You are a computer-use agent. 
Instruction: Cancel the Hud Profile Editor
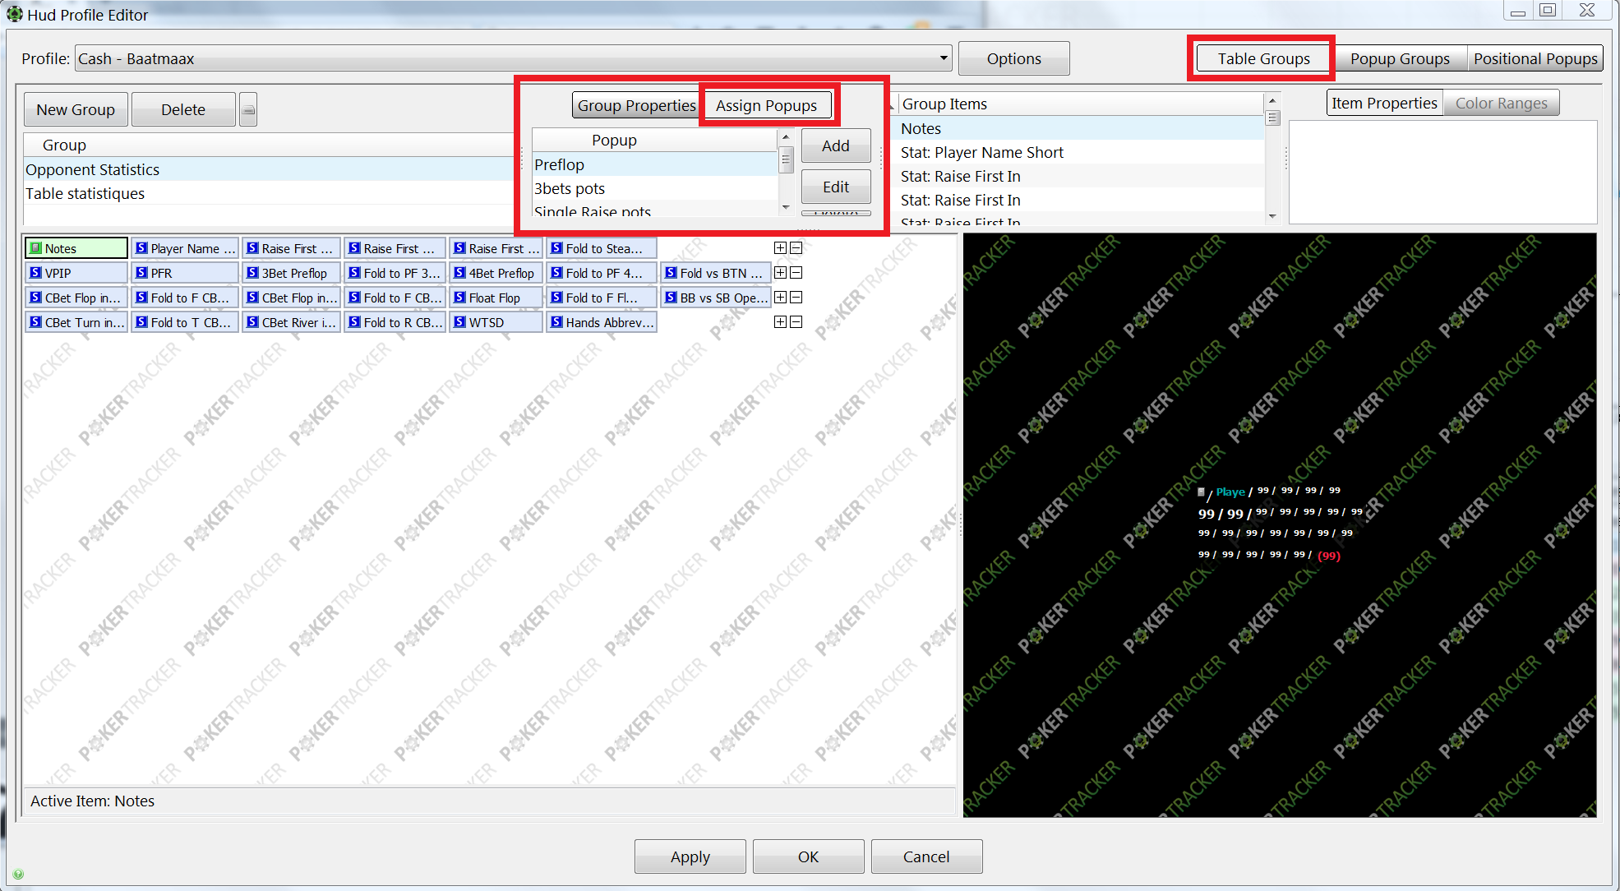coord(926,856)
